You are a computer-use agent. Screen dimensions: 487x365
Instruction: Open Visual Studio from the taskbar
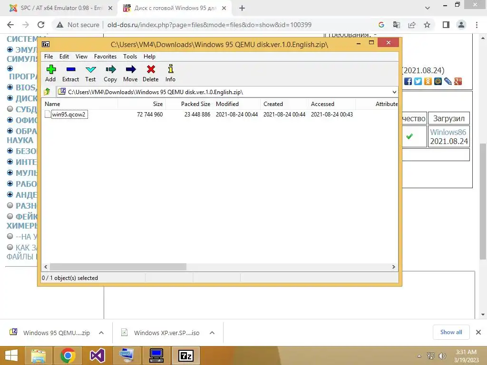pyautogui.click(x=97, y=355)
